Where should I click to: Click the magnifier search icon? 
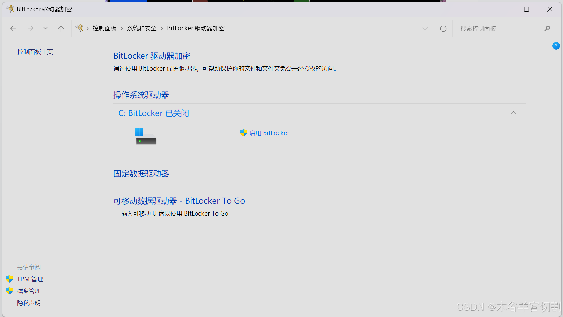pyautogui.click(x=547, y=29)
